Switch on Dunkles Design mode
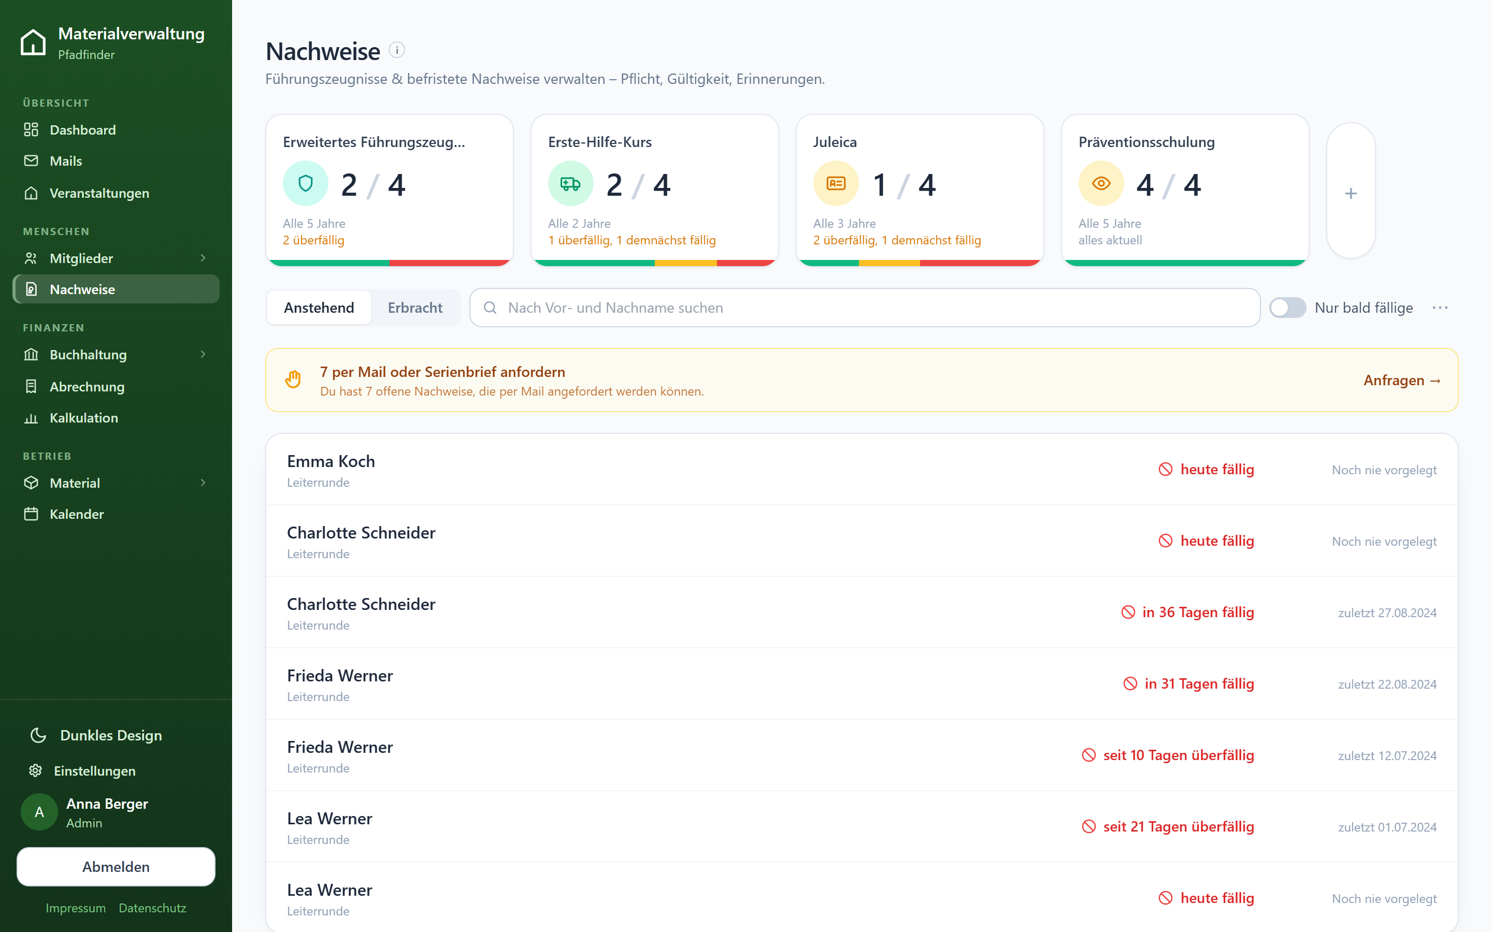 pyautogui.click(x=95, y=735)
